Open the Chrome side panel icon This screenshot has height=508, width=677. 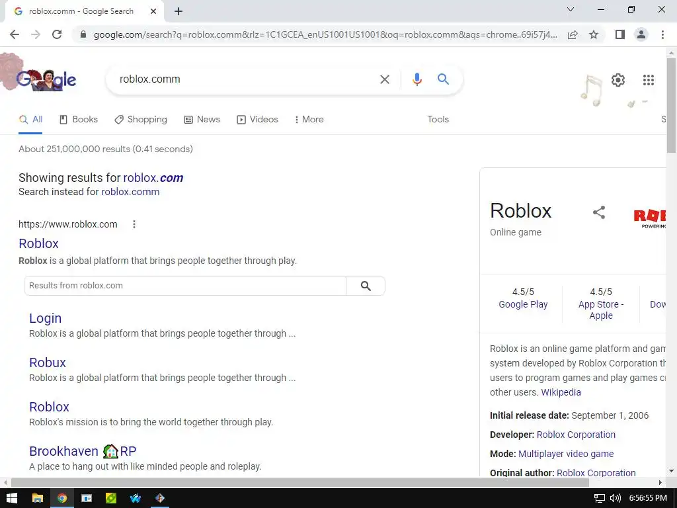(x=620, y=34)
